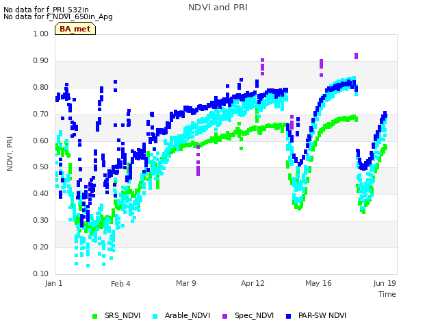Toggle Arable_NDVI series via cyan legend swatch
Image resolution: width=438 pixels, height=329 pixels.
[x=155, y=316]
